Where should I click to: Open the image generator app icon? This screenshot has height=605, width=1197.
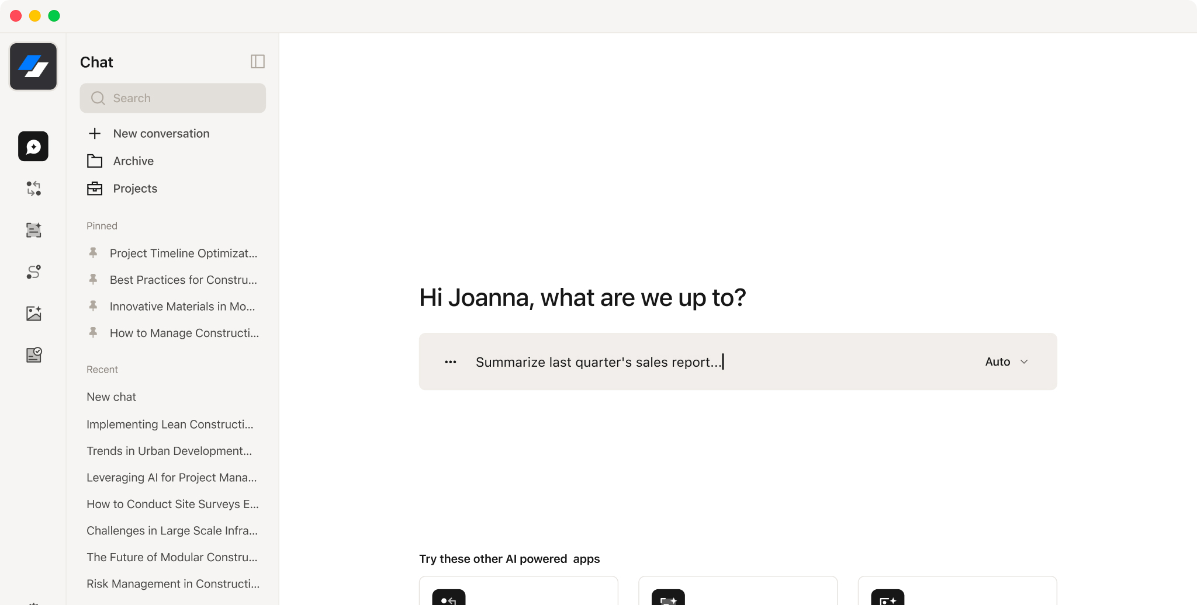[x=33, y=314]
